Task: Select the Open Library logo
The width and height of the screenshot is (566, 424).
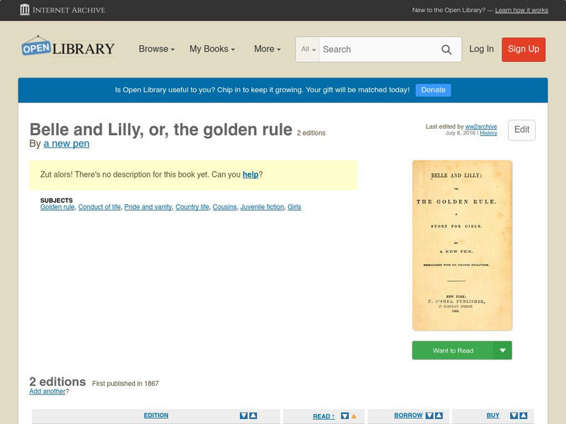Action: (x=68, y=47)
